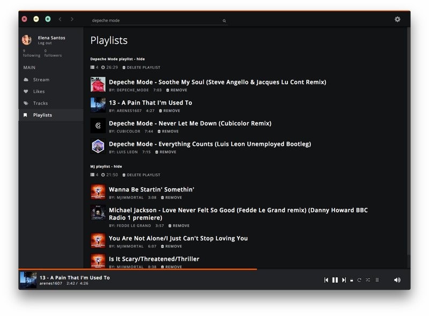This screenshot has height=316, width=429.
Task: Click the volume speaker icon
Action: (x=397, y=280)
